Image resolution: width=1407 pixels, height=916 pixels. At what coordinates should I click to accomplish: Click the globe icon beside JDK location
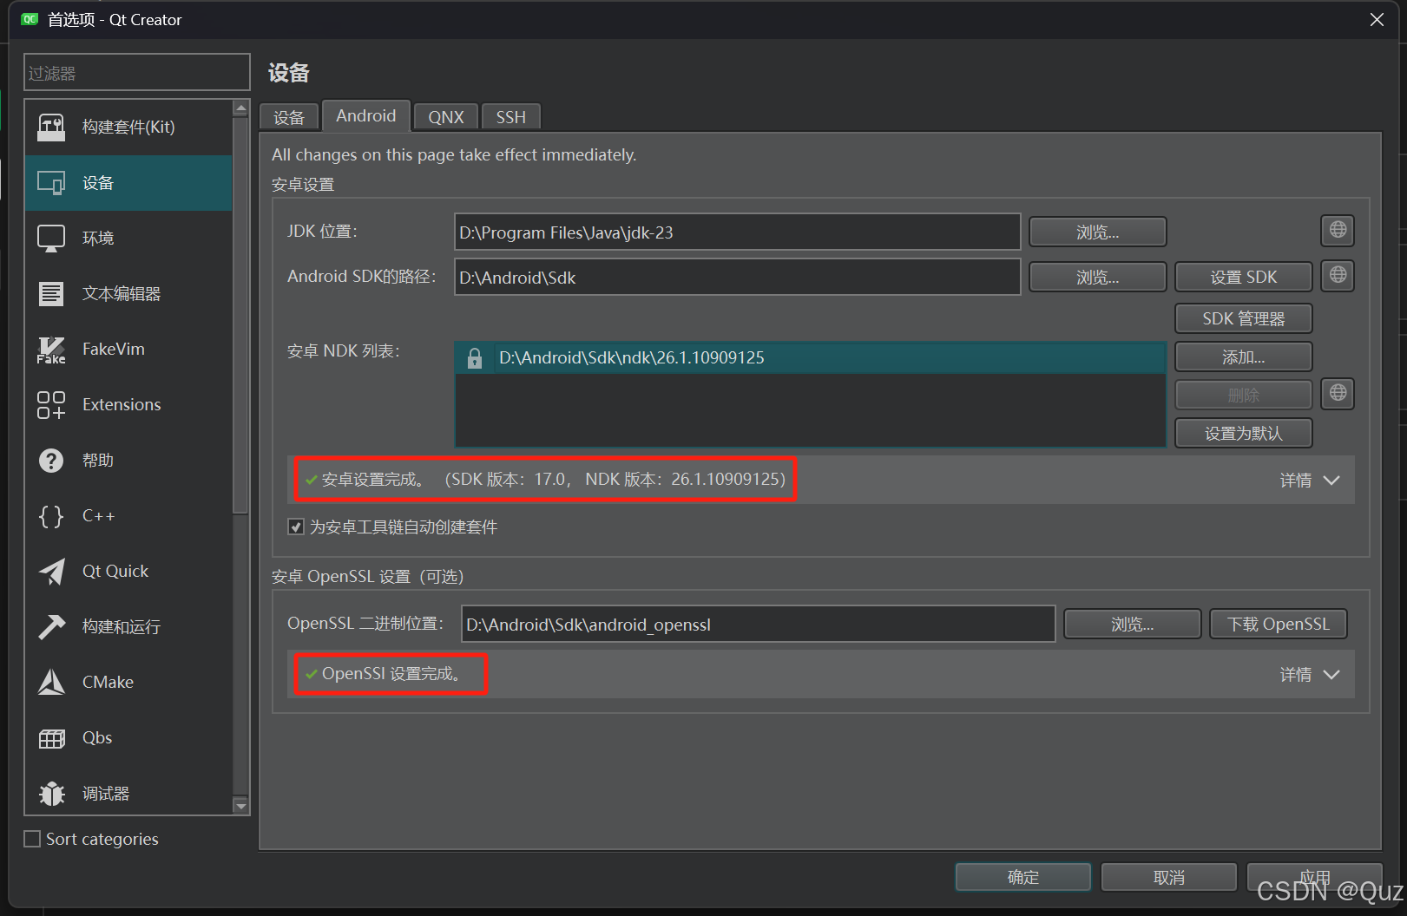(x=1337, y=231)
